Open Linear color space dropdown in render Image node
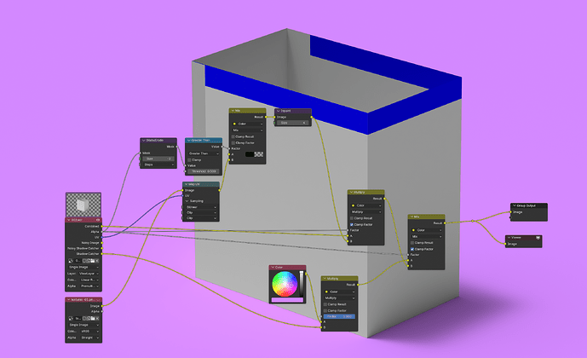This screenshot has height=358, width=587. pos(89,280)
